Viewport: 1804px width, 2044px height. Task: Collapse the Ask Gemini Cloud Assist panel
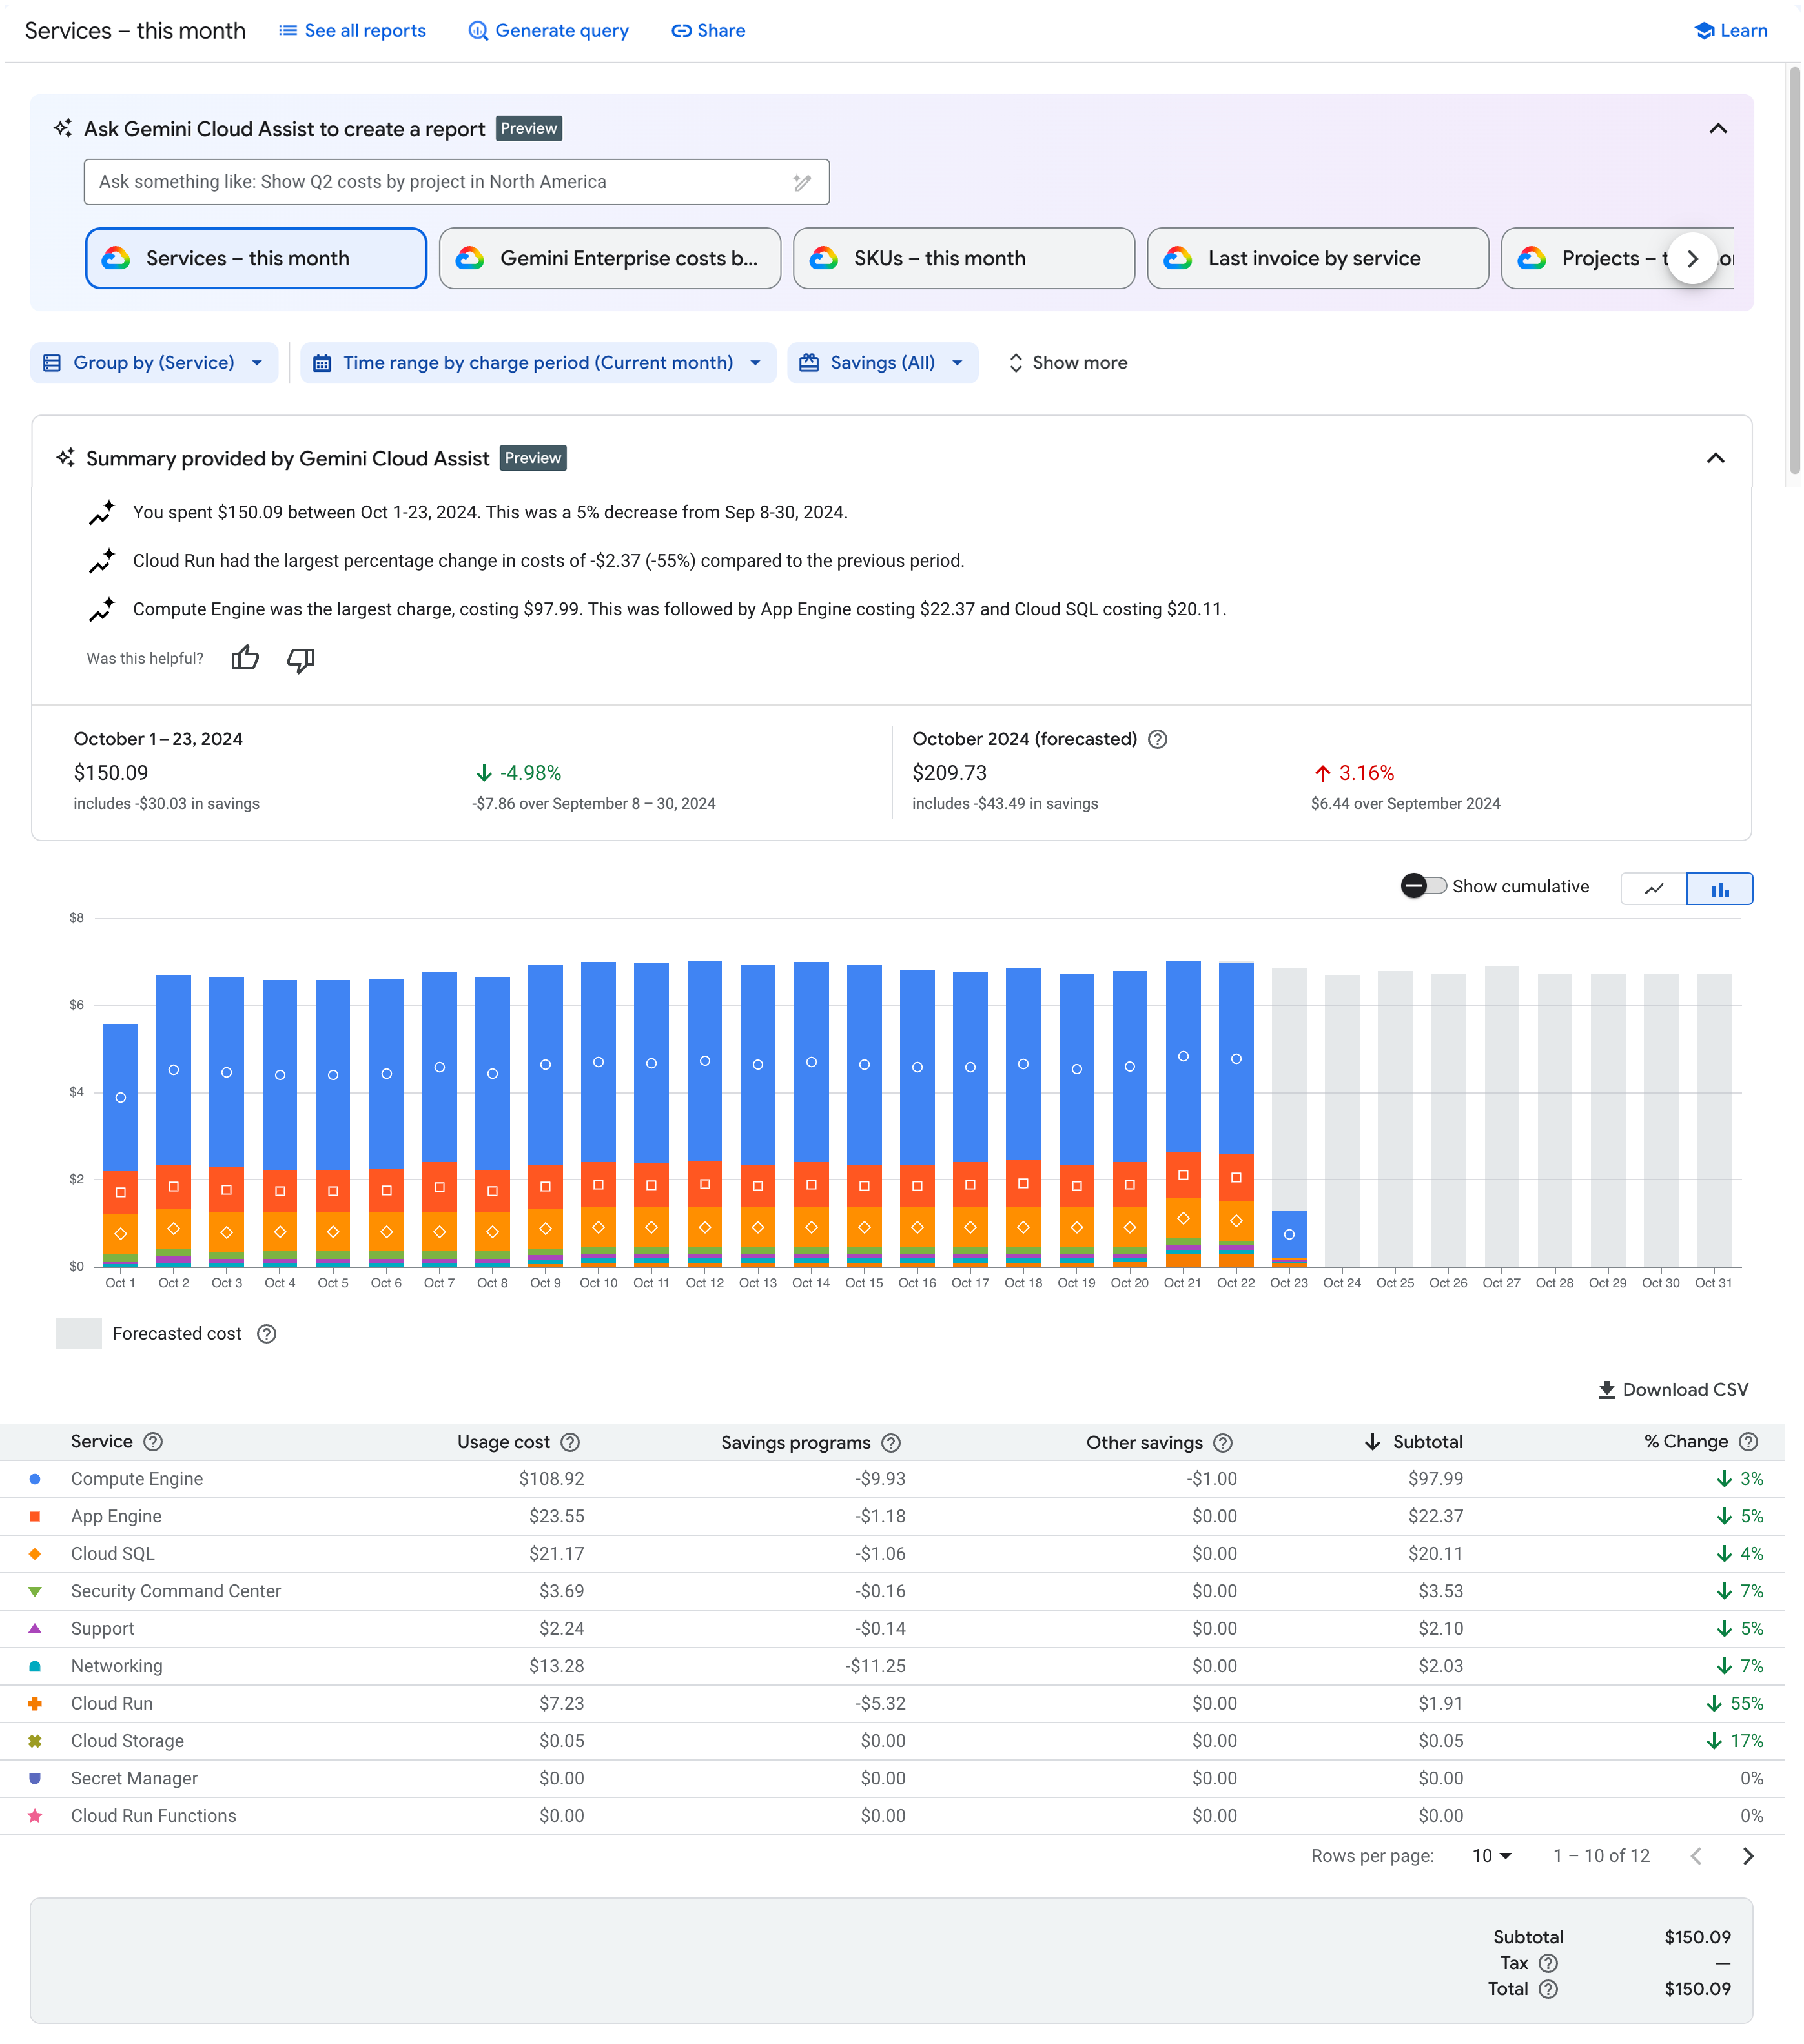[x=1718, y=129]
